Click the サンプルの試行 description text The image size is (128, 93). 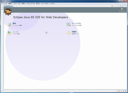click(16, 34)
